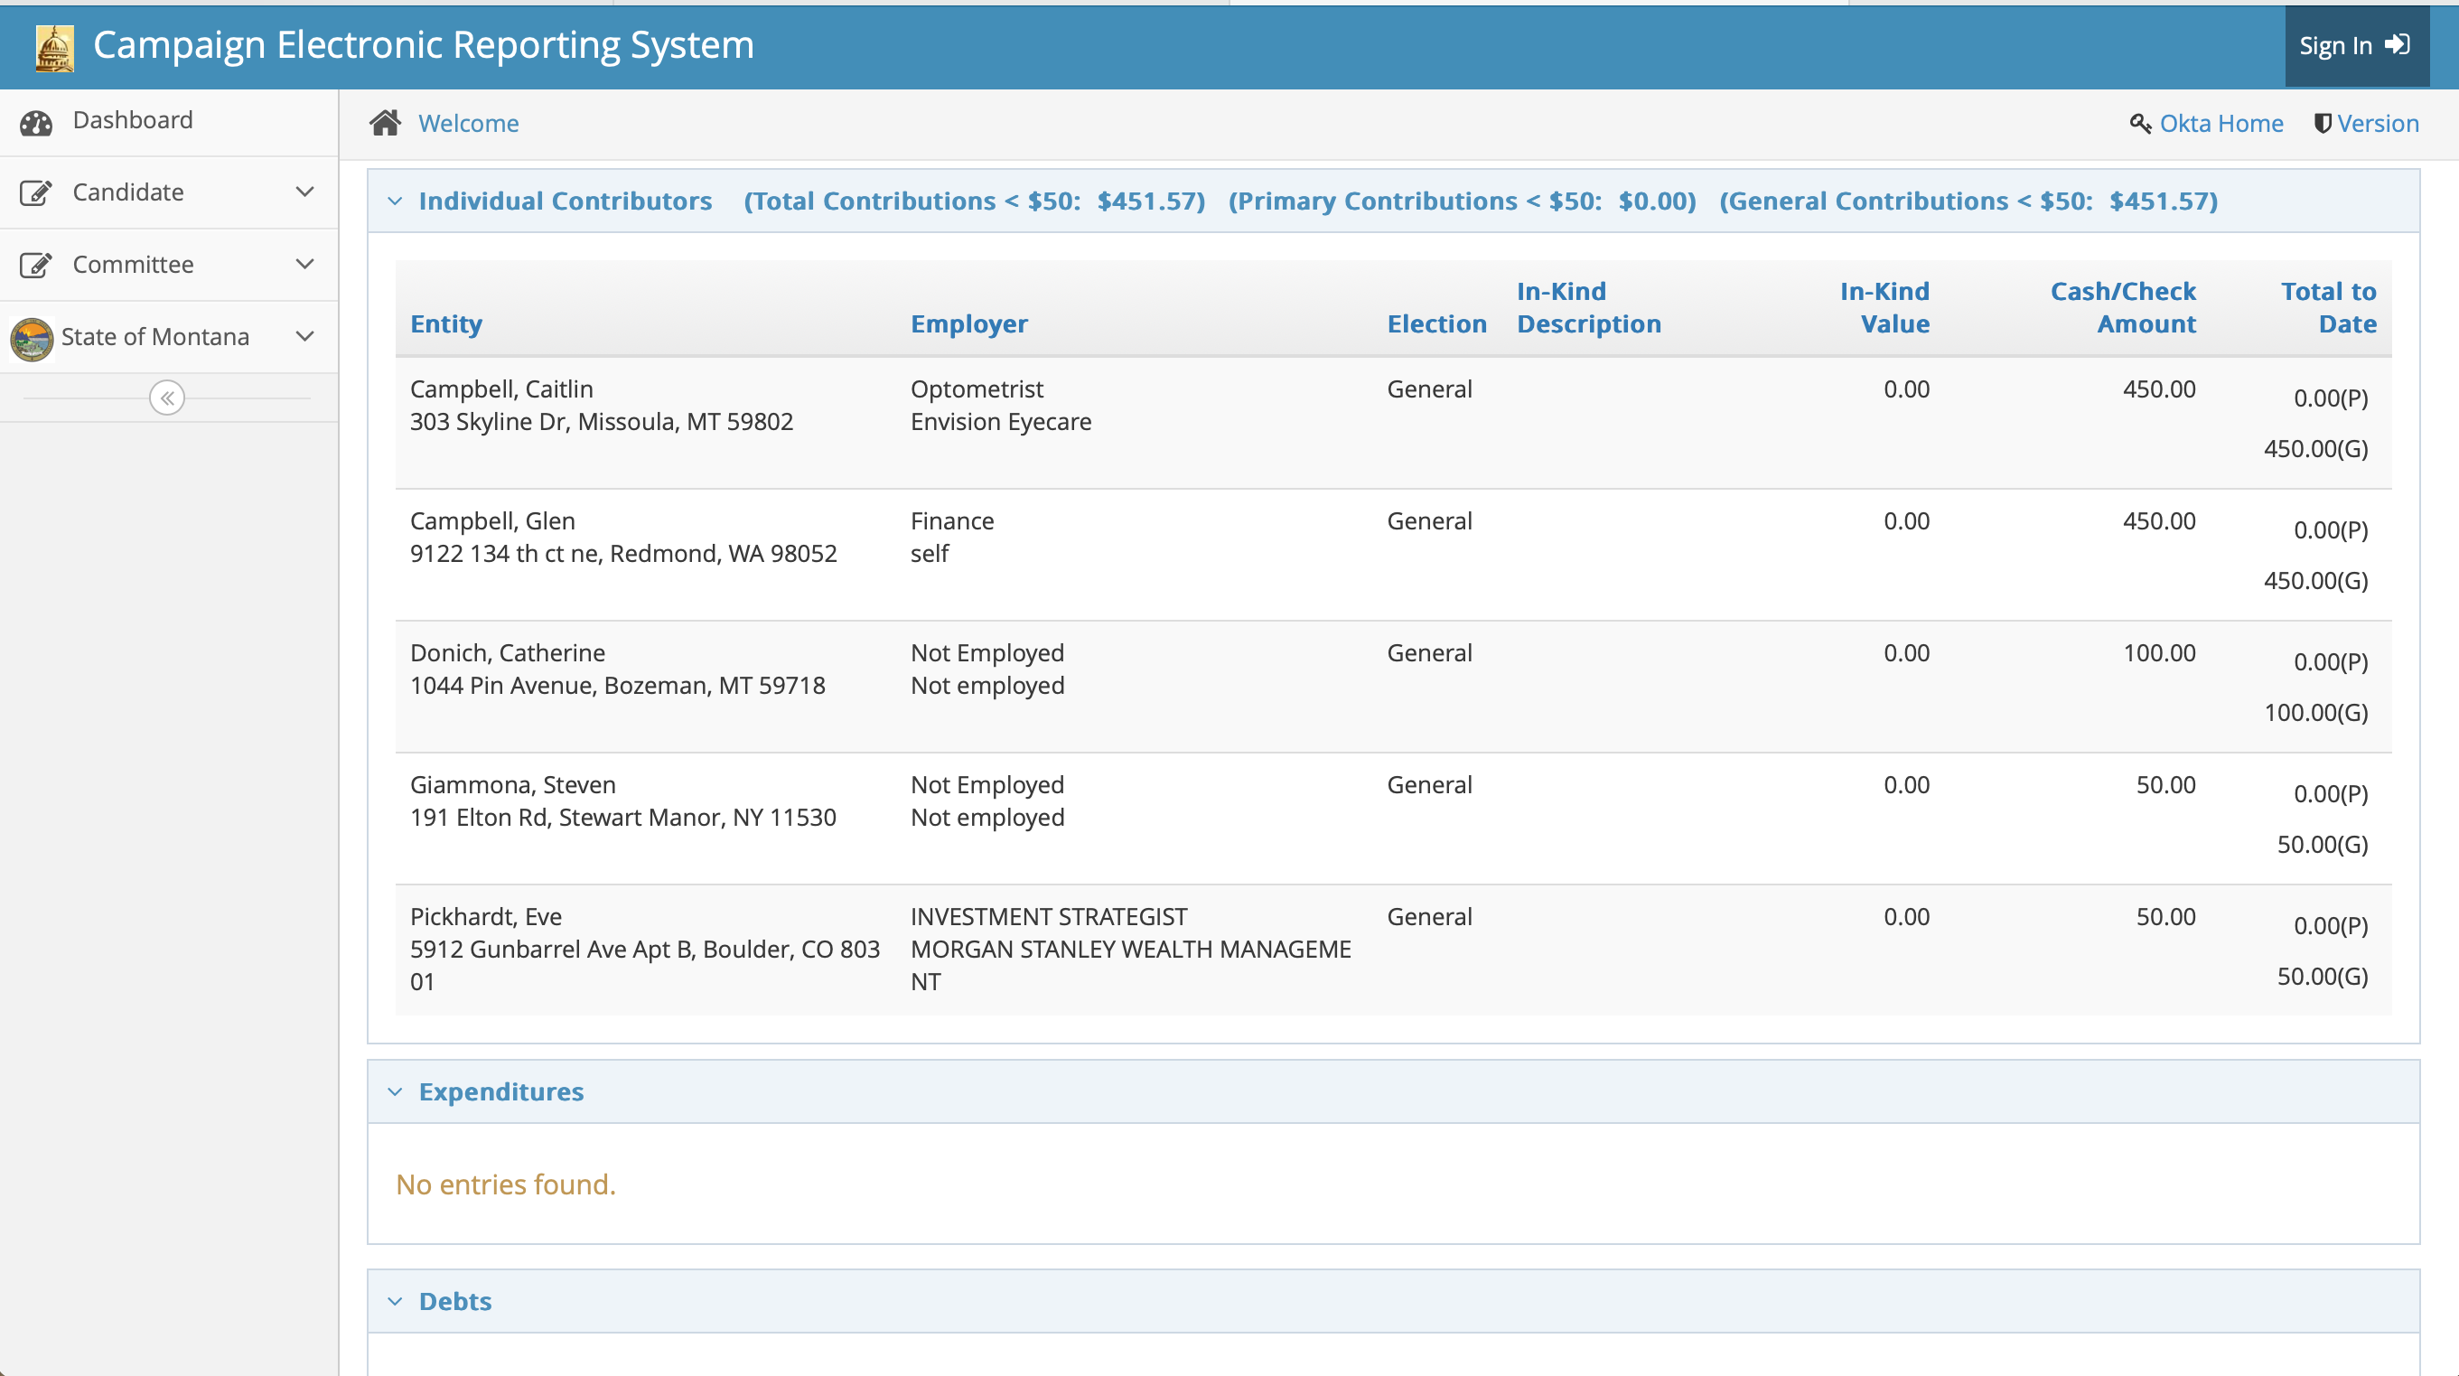Collapse the Expenditures section
This screenshot has width=2459, height=1376.
[x=395, y=1091]
